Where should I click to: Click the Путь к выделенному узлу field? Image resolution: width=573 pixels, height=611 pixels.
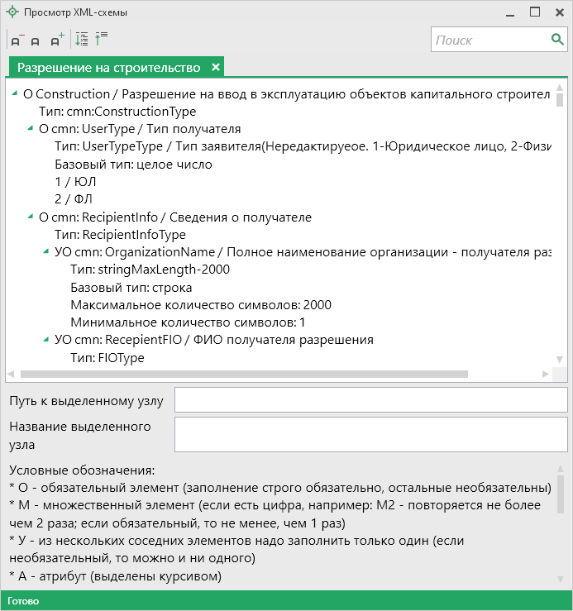[x=370, y=401]
